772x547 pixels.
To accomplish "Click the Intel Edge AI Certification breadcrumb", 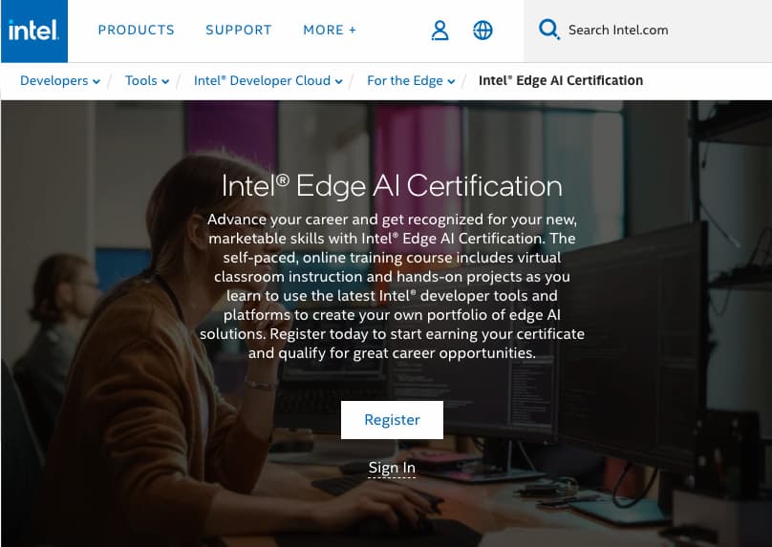I will coord(561,81).
